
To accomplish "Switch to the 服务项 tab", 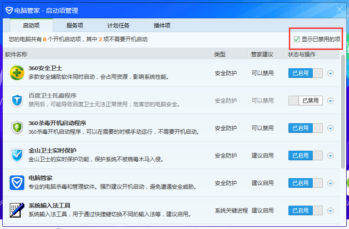I will pyautogui.click(x=75, y=26).
